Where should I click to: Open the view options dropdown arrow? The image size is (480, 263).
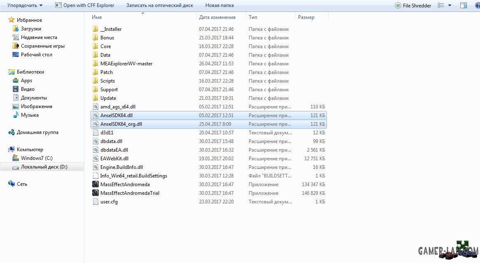coord(450,5)
